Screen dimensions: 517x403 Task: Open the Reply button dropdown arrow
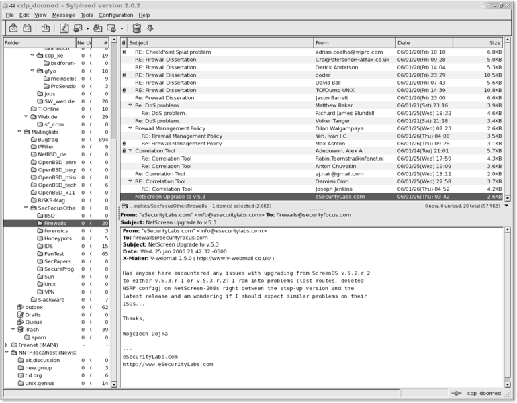click(x=88, y=28)
